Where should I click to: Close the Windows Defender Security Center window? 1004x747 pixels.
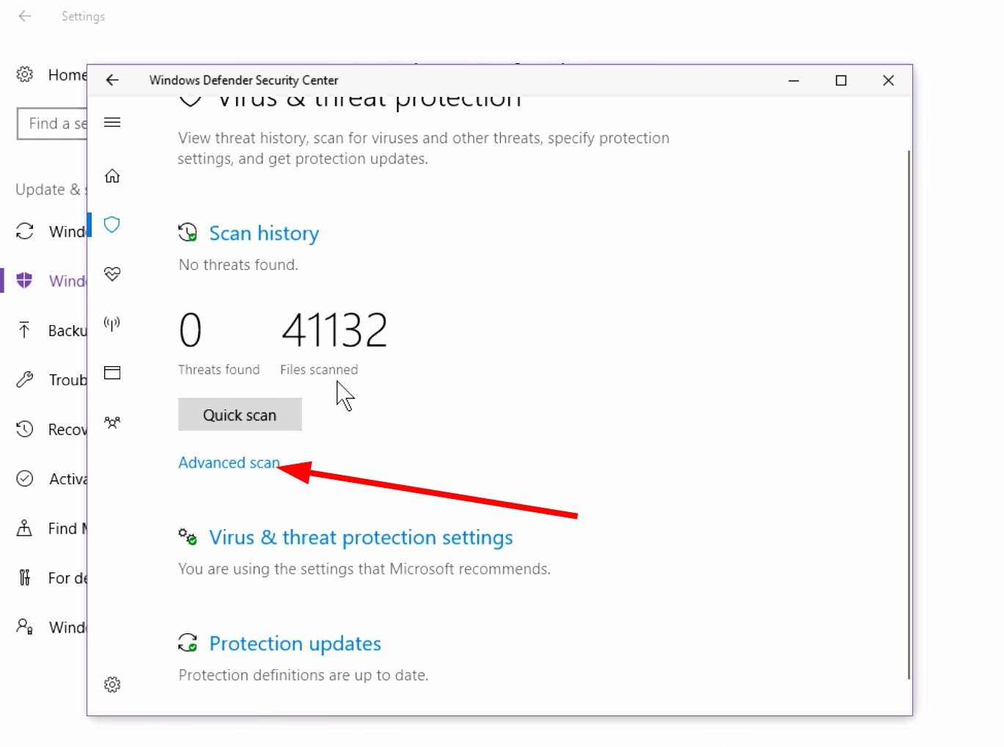tap(888, 80)
